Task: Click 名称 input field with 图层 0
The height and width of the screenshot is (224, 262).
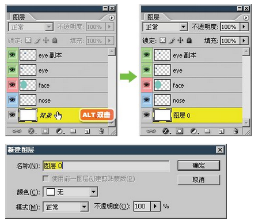Action: point(106,166)
